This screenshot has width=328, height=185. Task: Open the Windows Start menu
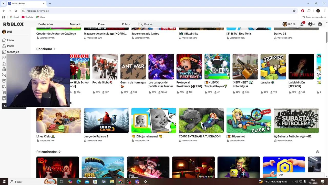(x=4, y=182)
